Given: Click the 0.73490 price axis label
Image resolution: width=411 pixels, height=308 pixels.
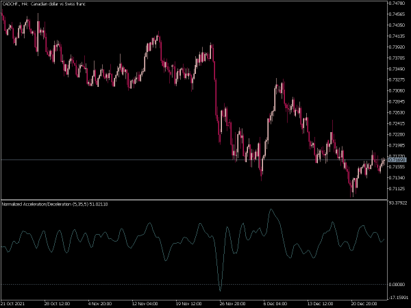Looking at the screenshot, I should coord(397,68).
